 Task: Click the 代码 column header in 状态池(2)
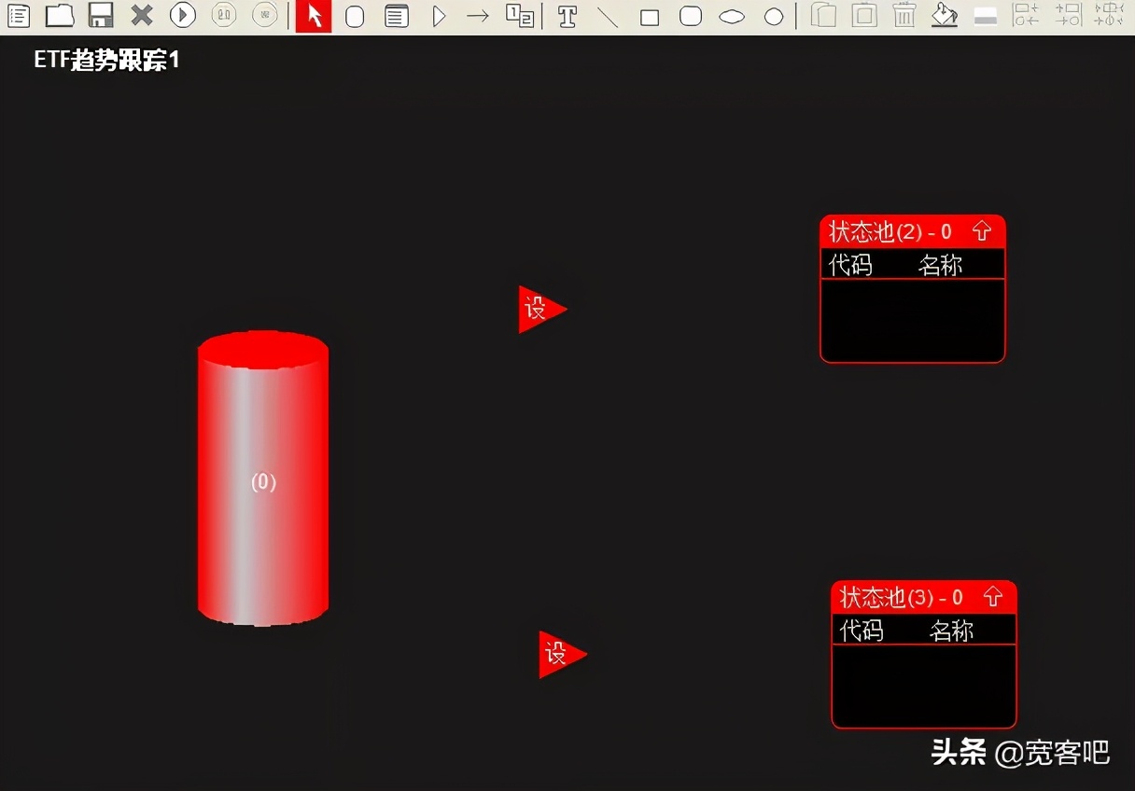pos(850,266)
